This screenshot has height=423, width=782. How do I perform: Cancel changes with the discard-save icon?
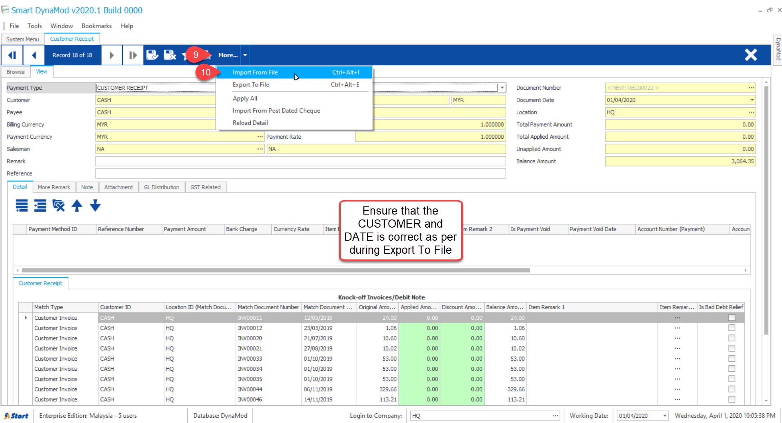pyautogui.click(x=170, y=55)
